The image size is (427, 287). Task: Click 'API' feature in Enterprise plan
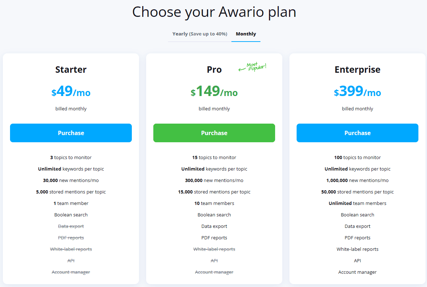[357, 260]
